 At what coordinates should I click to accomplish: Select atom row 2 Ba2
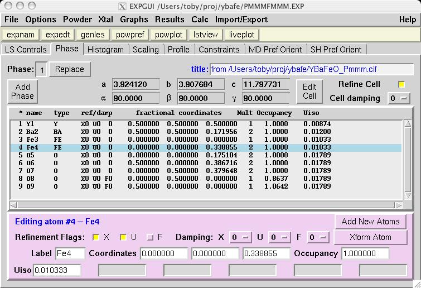[206, 132]
